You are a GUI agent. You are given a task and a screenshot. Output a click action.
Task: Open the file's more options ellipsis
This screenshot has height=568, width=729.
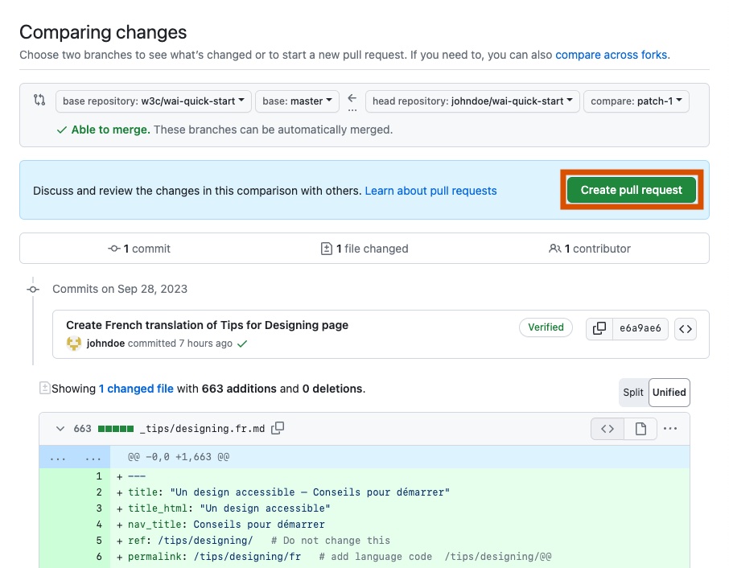(670, 429)
